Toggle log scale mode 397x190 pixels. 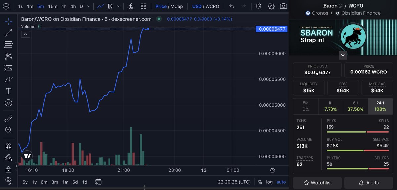269,182
